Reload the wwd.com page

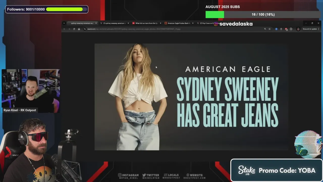74,29
